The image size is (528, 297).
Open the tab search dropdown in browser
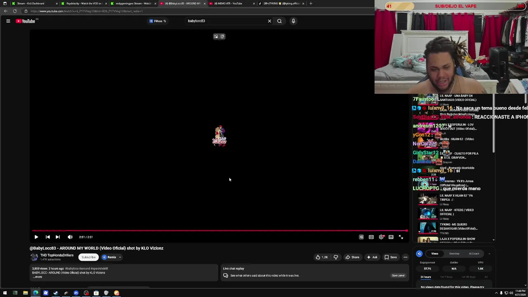pos(5,3)
